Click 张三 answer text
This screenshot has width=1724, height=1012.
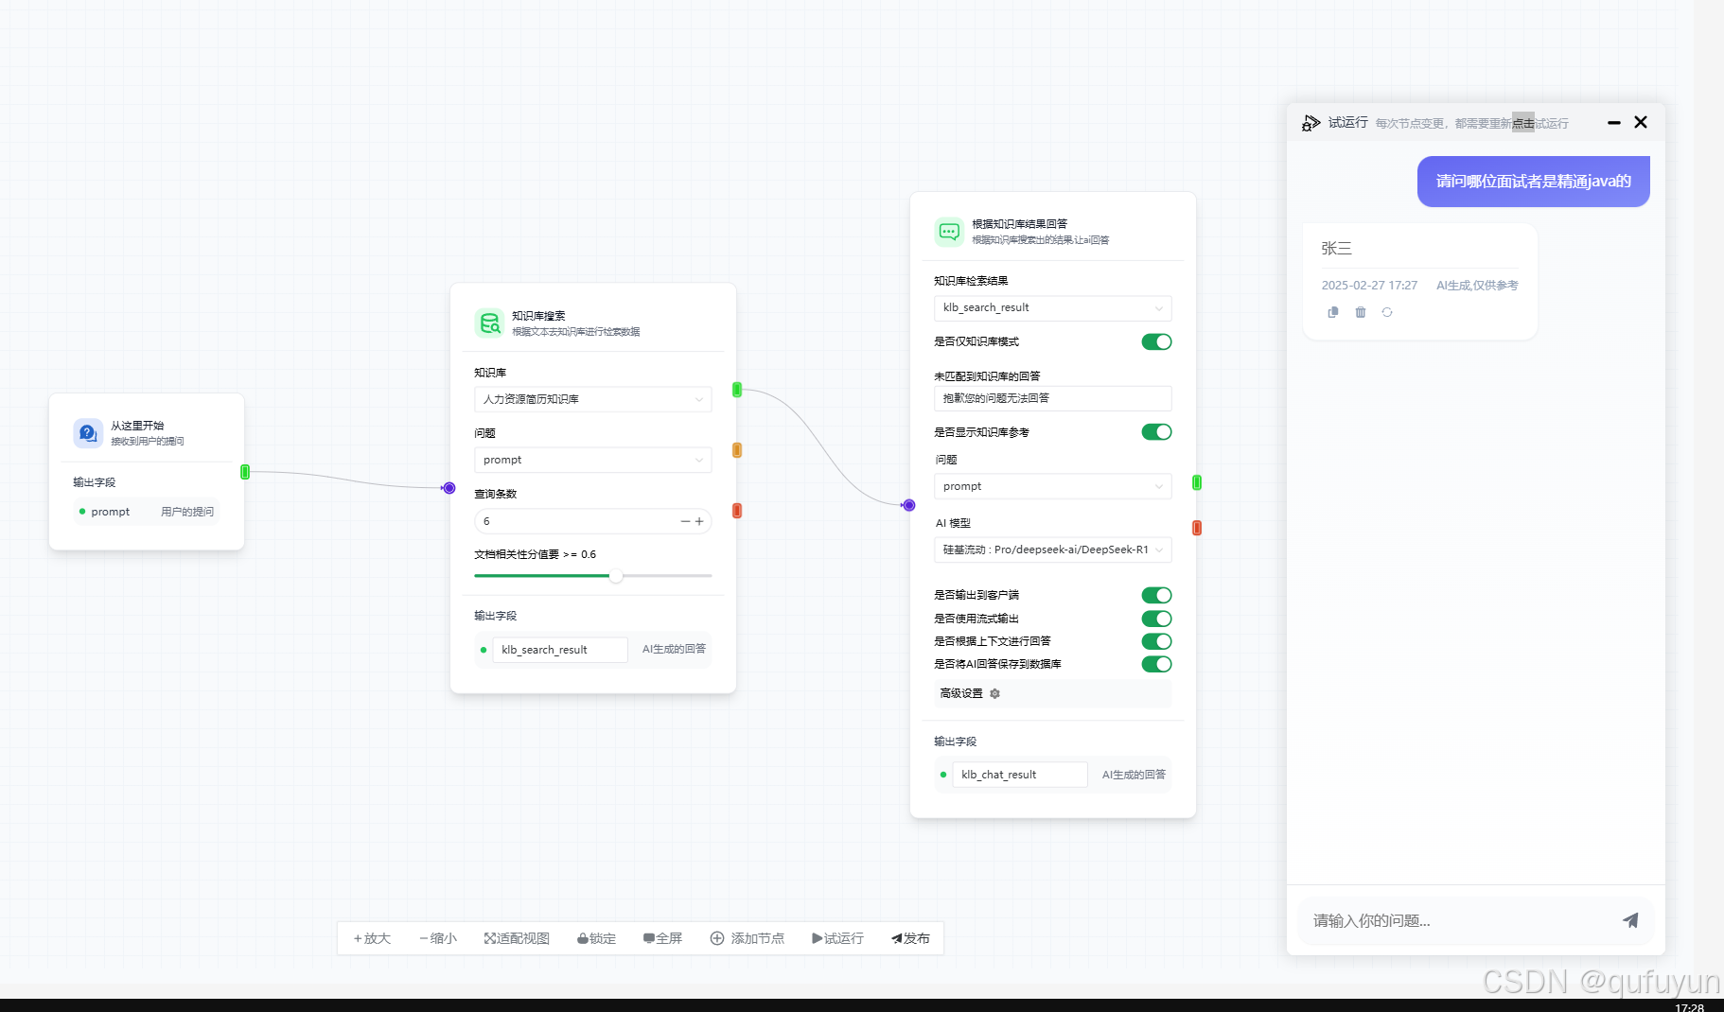point(1336,249)
